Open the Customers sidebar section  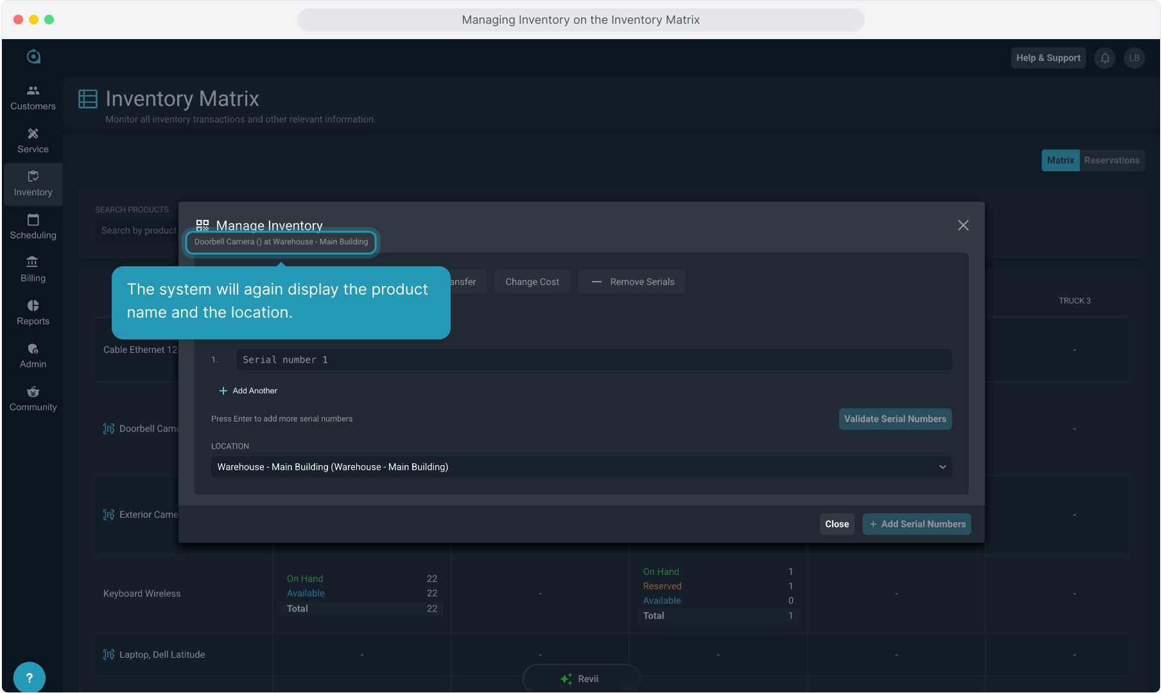pyautogui.click(x=33, y=98)
